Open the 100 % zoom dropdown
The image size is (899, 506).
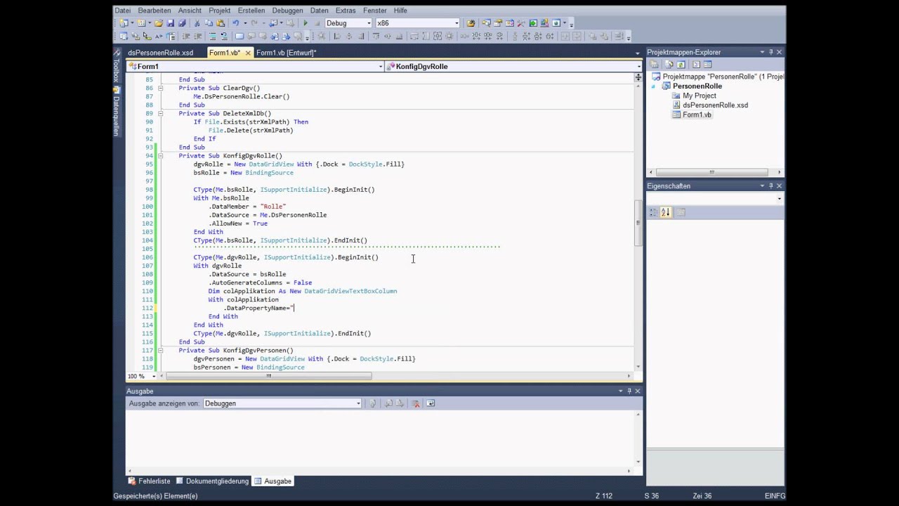[x=153, y=377]
